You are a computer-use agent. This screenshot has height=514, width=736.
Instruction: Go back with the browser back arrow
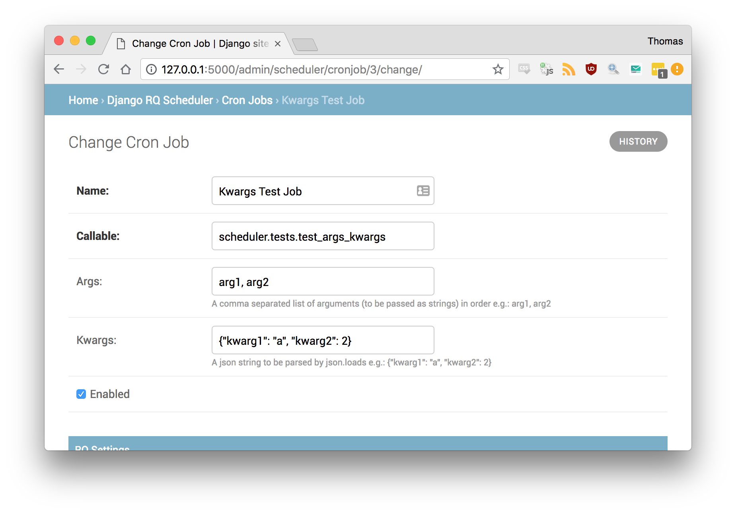point(59,69)
